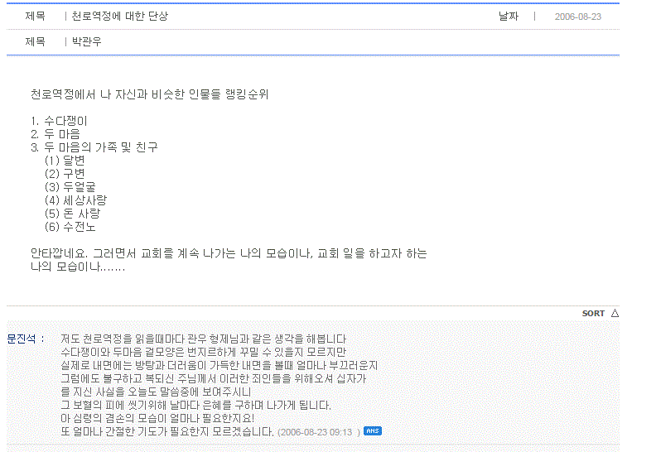Click the 날짜 date label
The height and width of the screenshot is (452, 656).
509,17
